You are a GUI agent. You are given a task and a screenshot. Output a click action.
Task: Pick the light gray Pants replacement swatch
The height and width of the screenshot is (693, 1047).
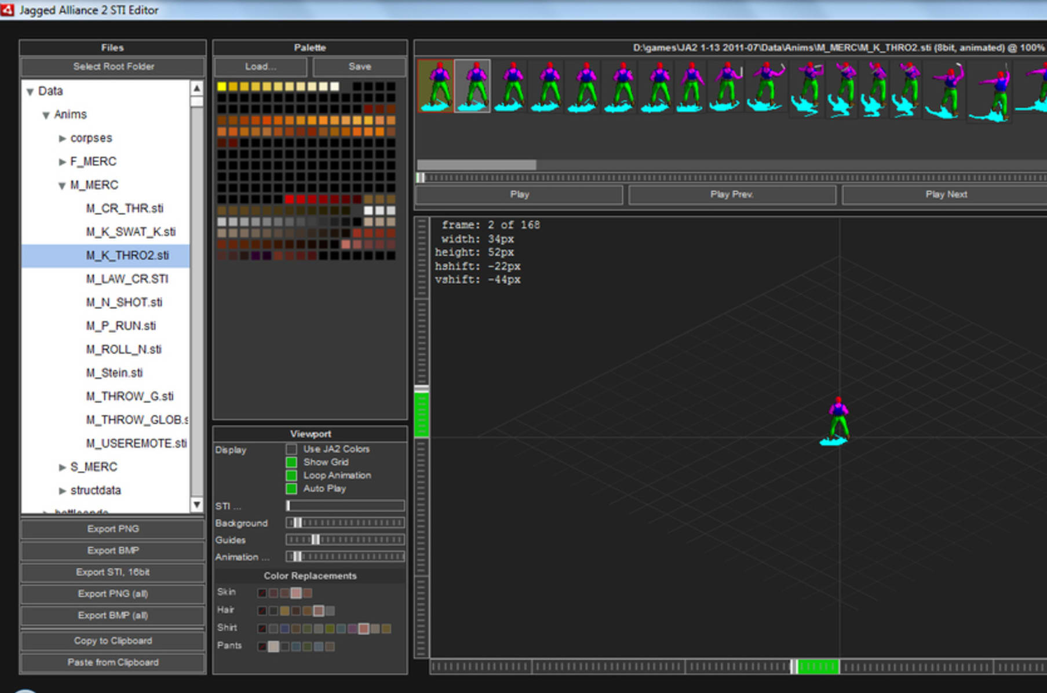[x=273, y=647]
